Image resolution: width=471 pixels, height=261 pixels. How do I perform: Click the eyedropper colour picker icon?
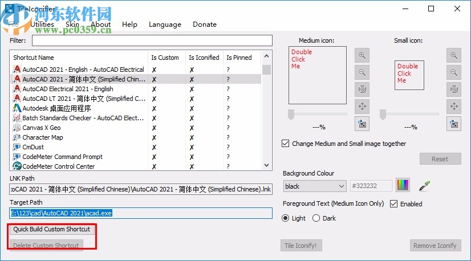click(x=424, y=186)
